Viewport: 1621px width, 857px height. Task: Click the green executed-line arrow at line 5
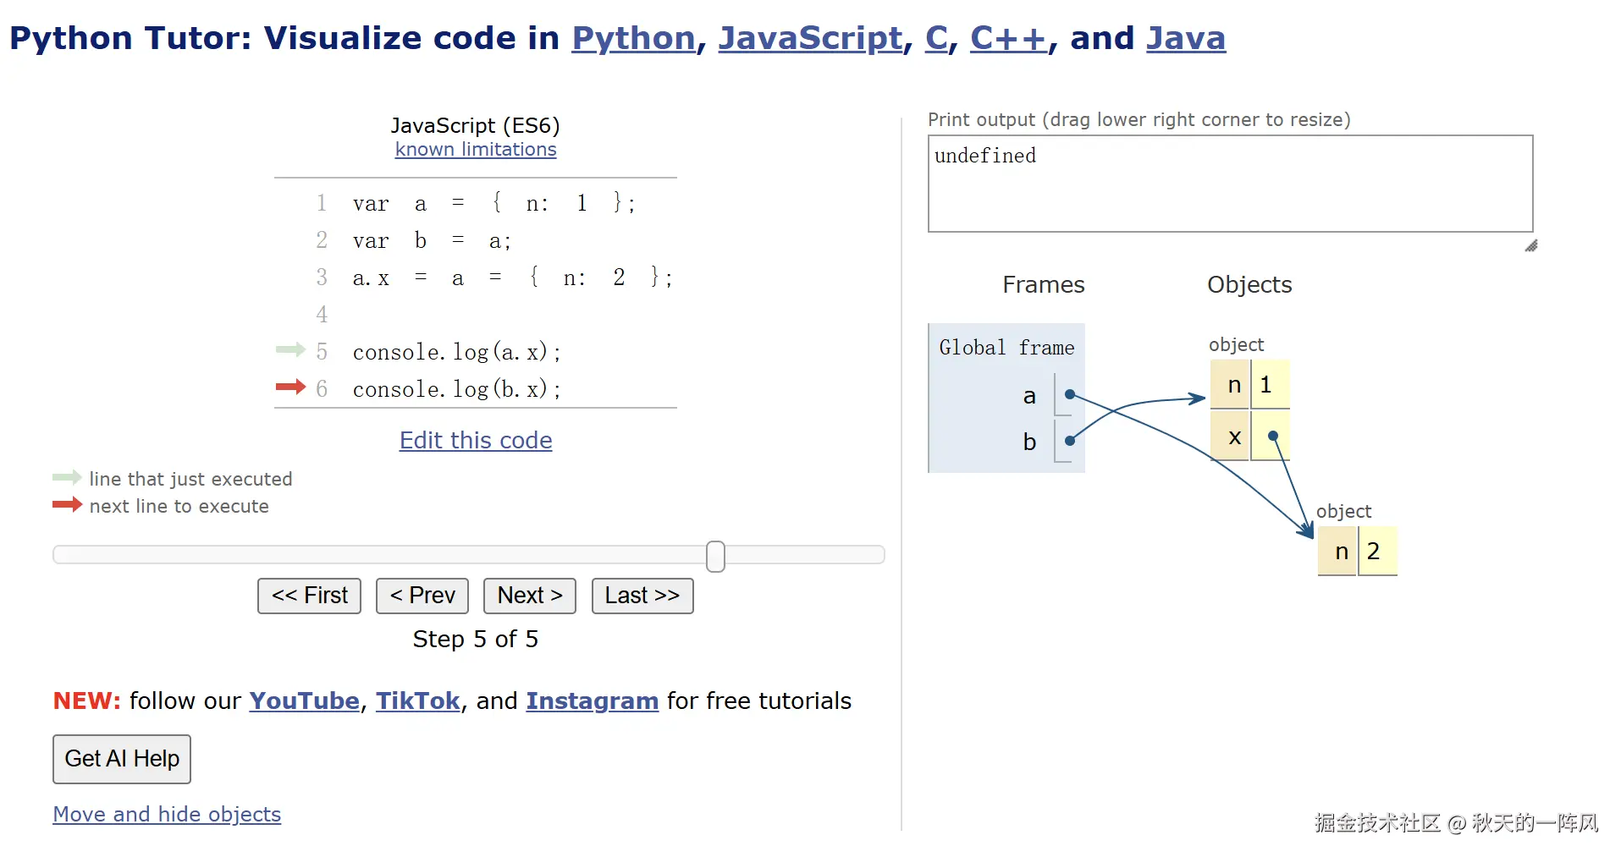pos(290,349)
